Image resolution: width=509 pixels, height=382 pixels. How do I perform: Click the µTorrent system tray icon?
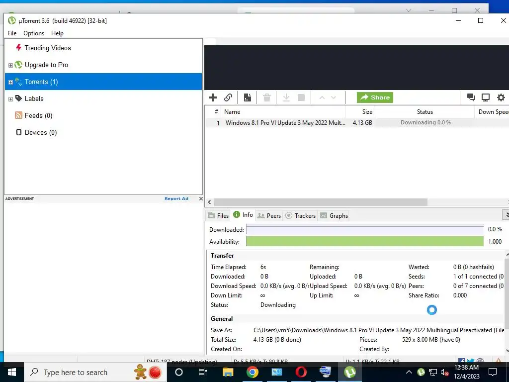point(421,372)
